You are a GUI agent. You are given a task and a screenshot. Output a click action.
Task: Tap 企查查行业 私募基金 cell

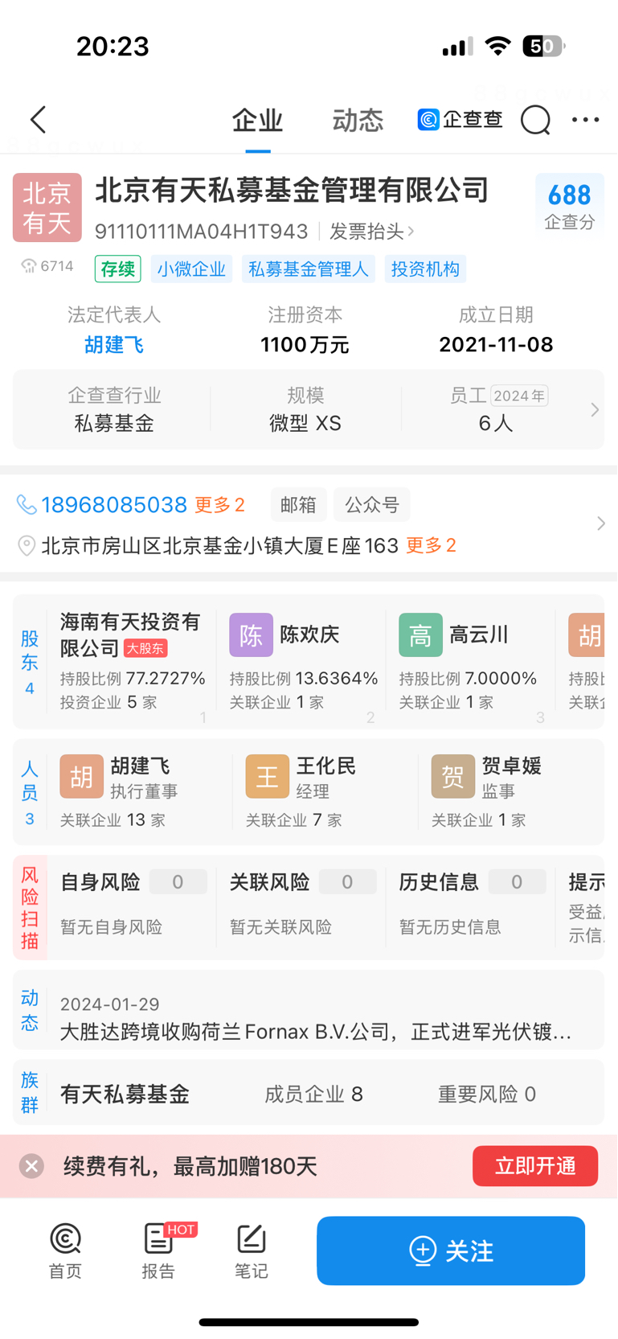[114, 409]
